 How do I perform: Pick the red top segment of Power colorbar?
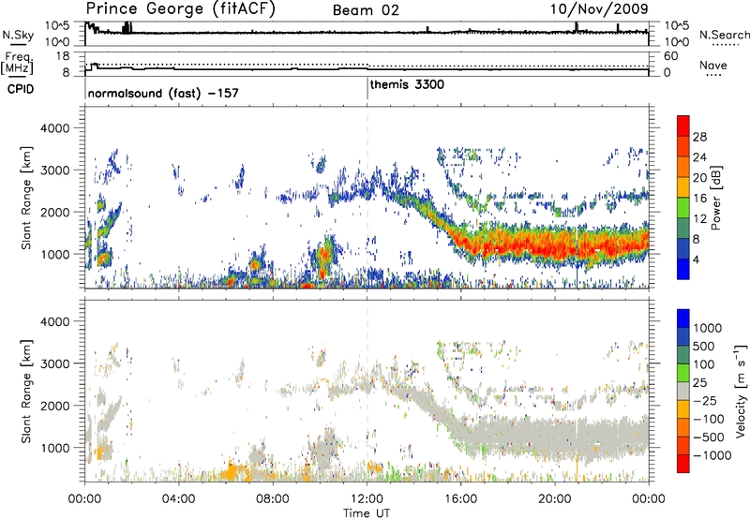click(683, 126)
